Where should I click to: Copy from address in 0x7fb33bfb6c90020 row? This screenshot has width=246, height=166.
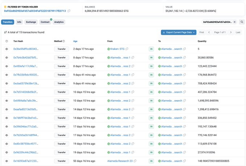coord(133,75)
